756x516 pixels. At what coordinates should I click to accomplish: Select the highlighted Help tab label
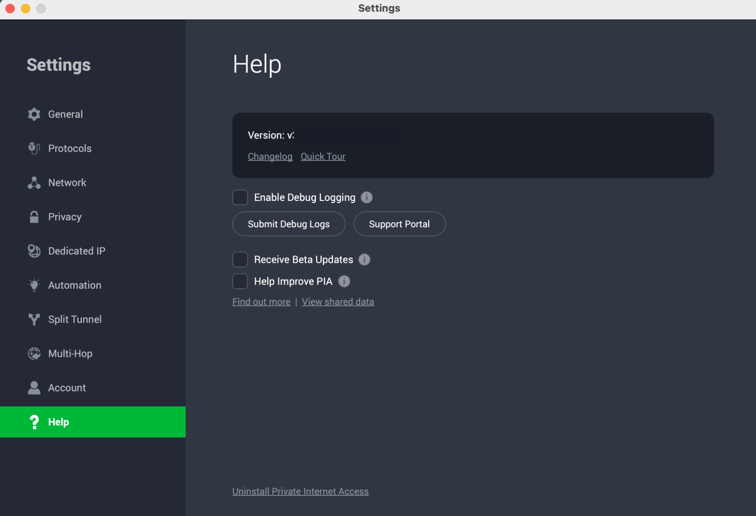(58, 422)
